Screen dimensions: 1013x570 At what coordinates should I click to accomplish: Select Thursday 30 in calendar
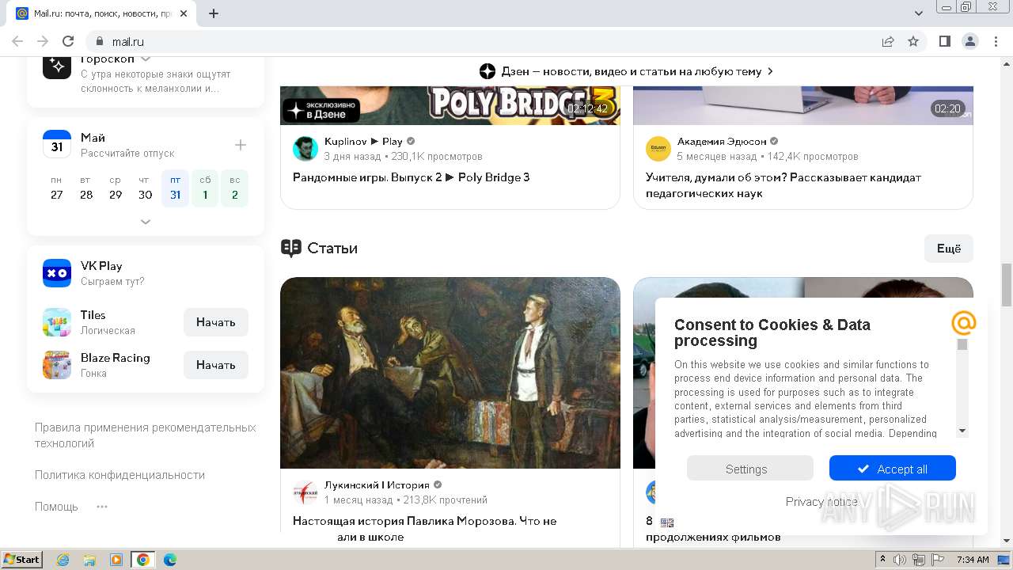[x=146, y=188]
